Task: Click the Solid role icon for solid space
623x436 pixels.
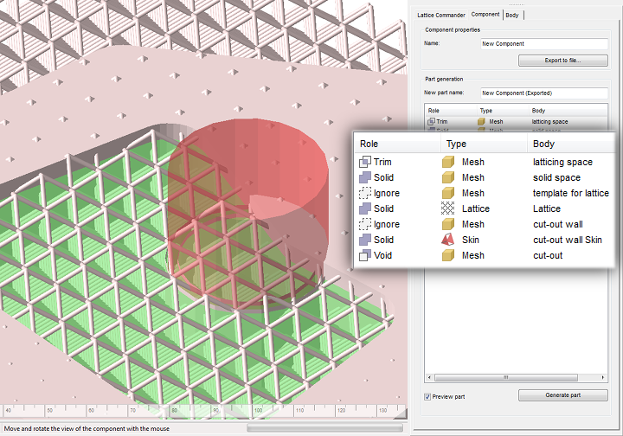Action: [365, 177]
